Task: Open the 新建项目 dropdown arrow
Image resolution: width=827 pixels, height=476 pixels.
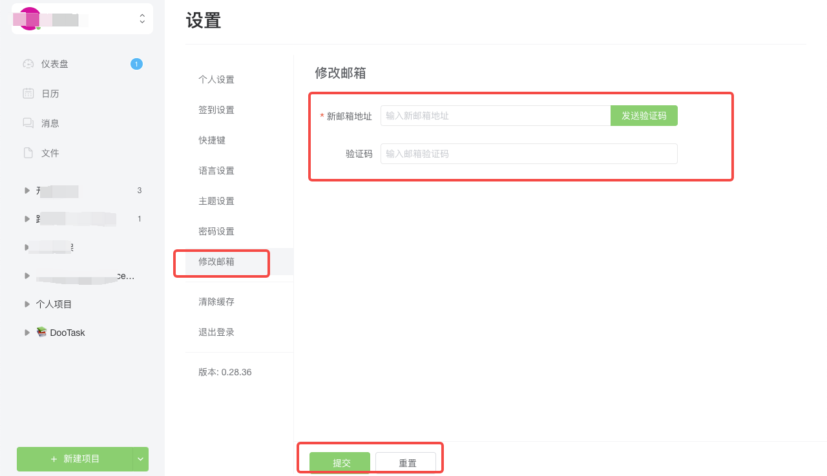Action: click(140, 459)
